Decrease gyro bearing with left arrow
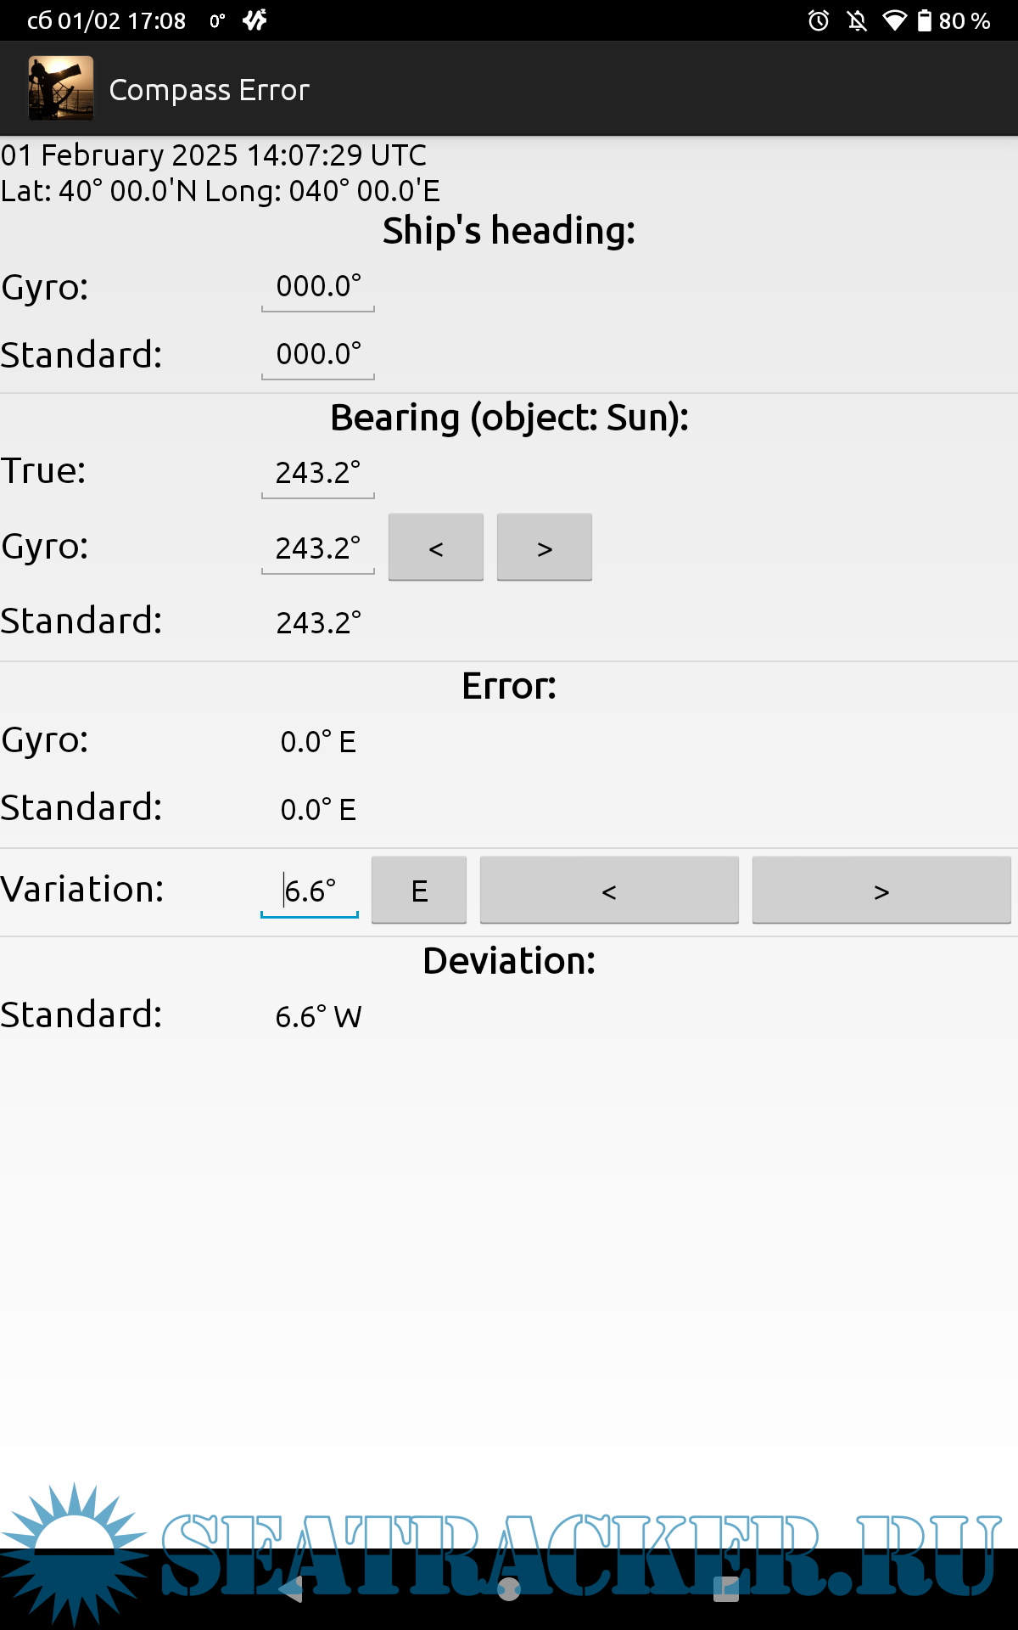1018x1630 pixels. 436,548
